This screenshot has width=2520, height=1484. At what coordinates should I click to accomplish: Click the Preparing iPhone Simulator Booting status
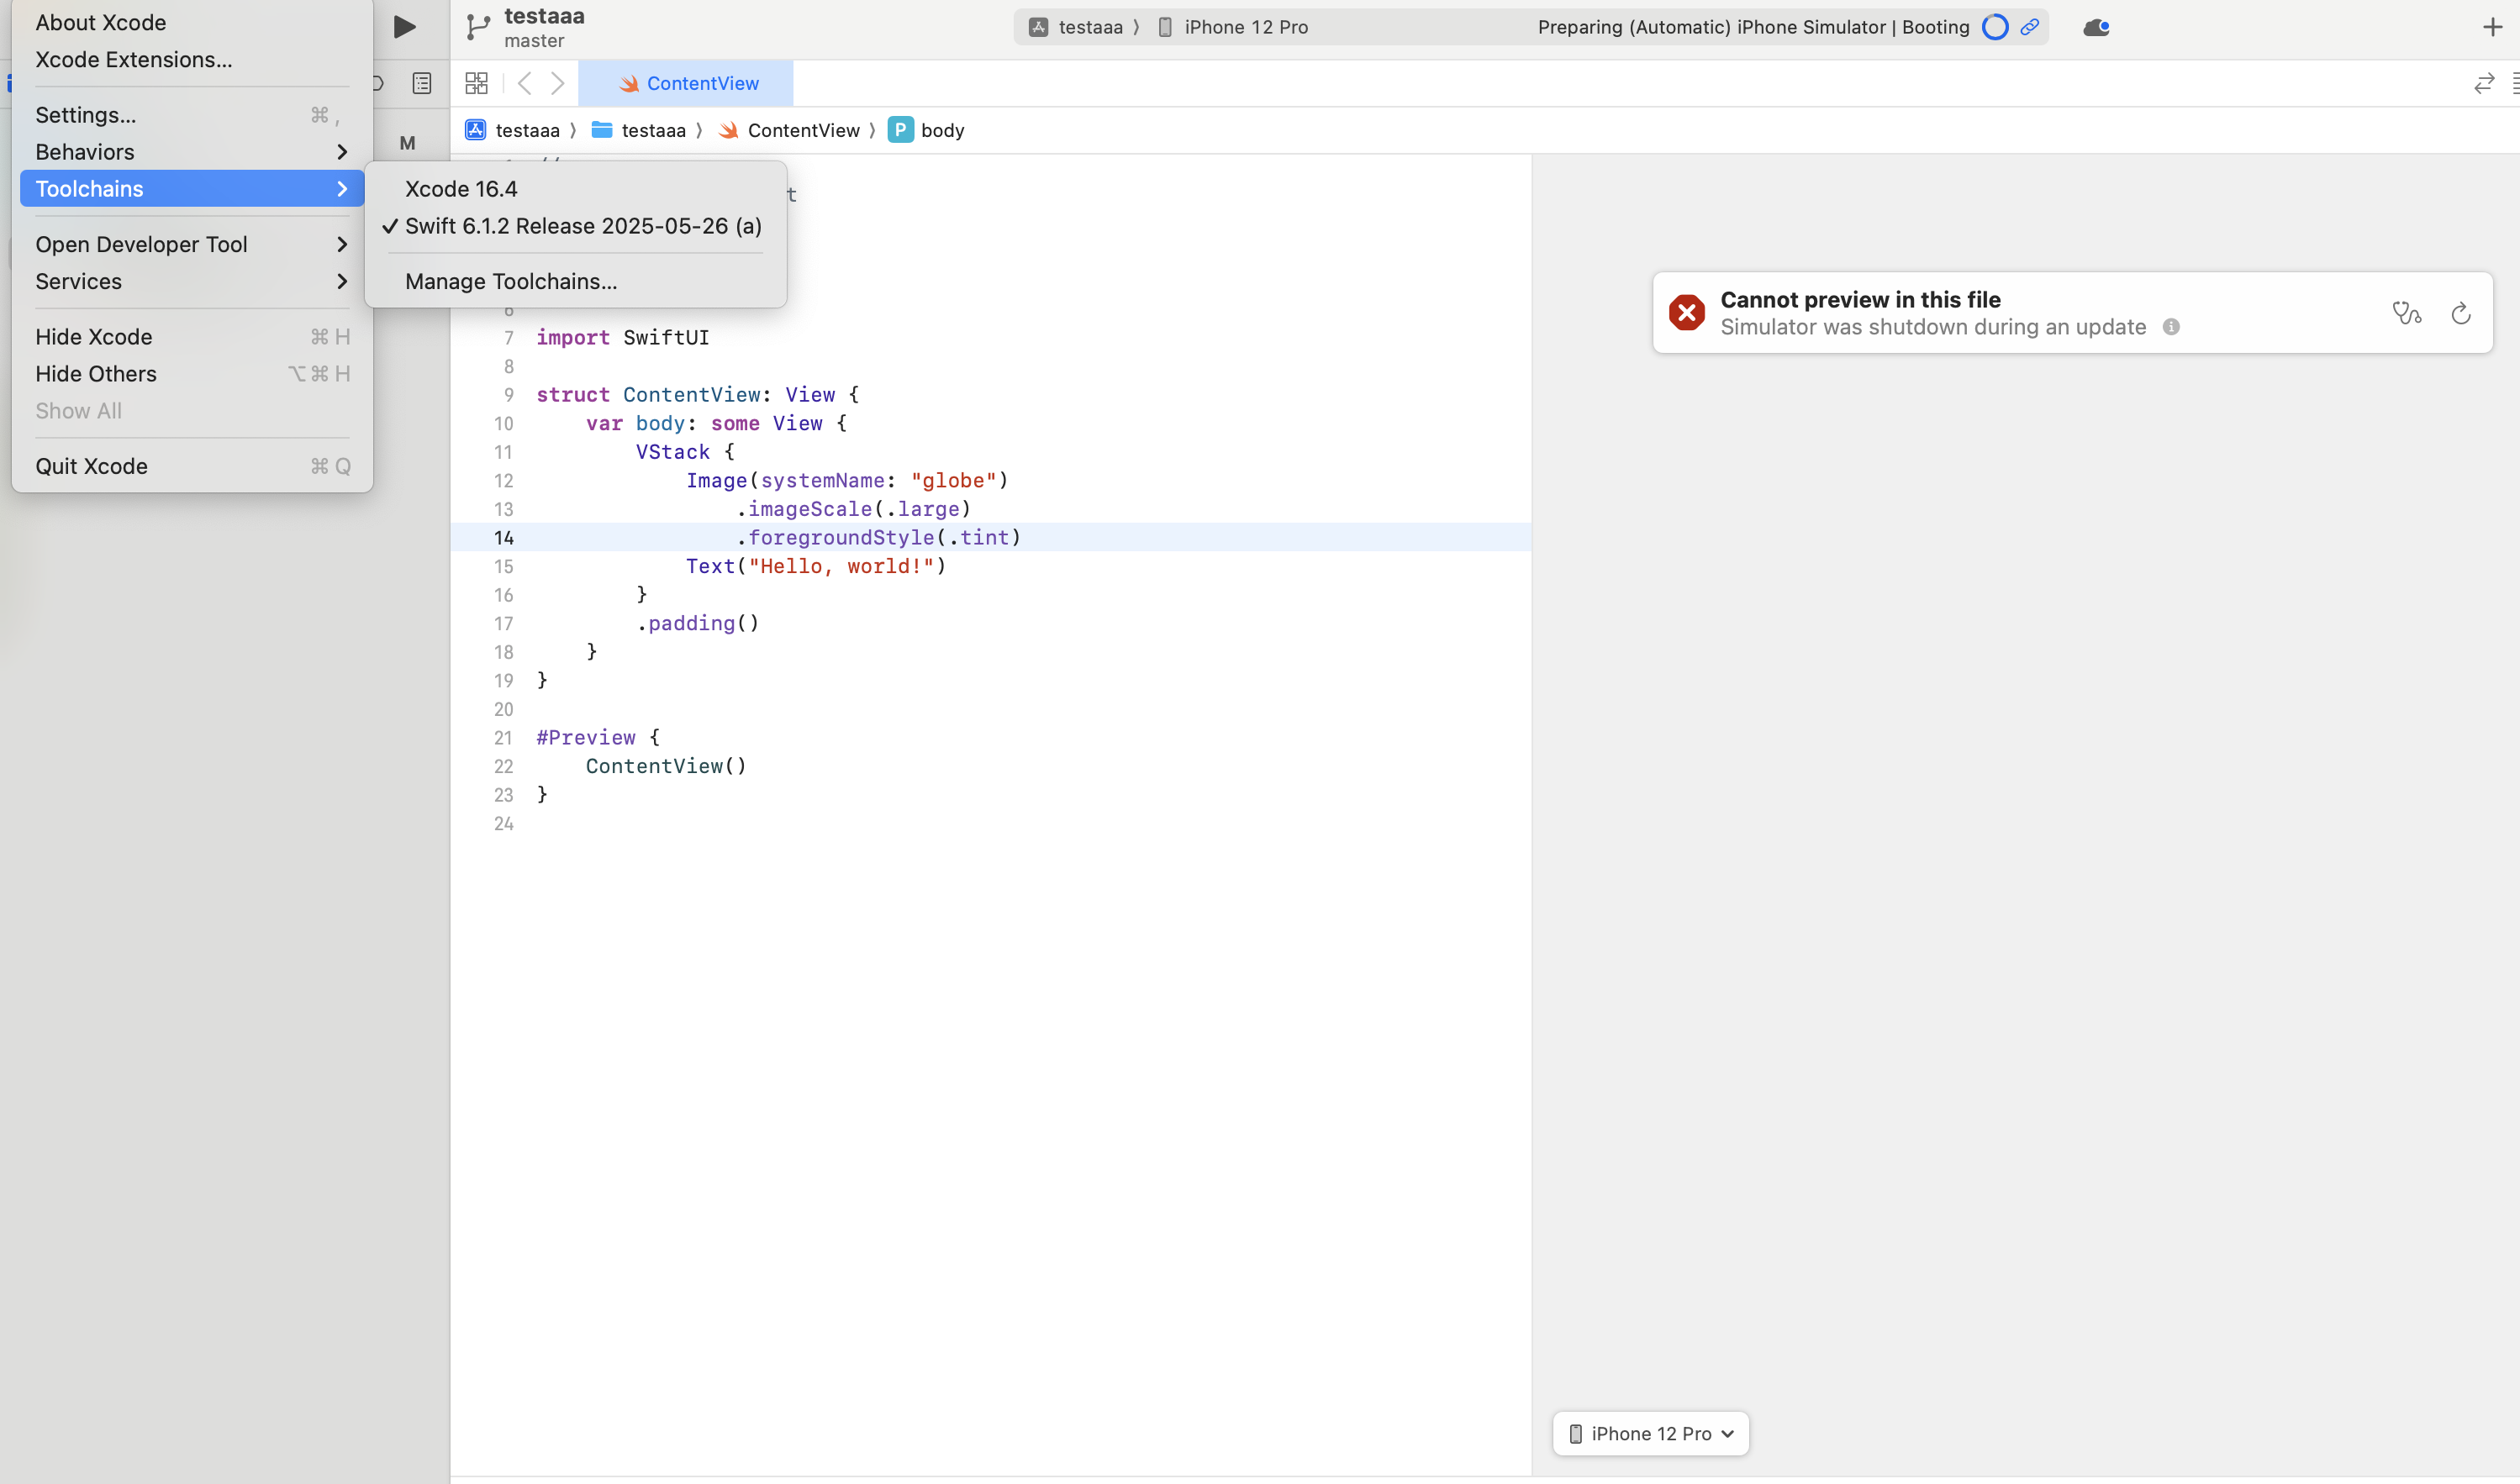click(x=1753, y=27)
